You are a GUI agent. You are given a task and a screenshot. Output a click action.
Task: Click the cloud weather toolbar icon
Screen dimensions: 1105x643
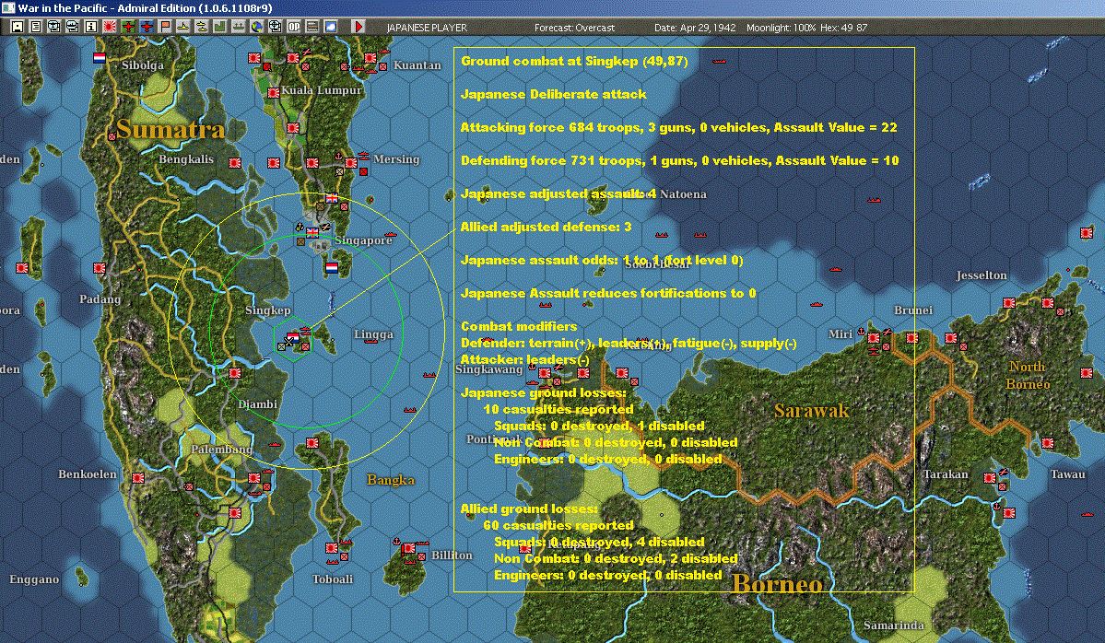point(331,27)
